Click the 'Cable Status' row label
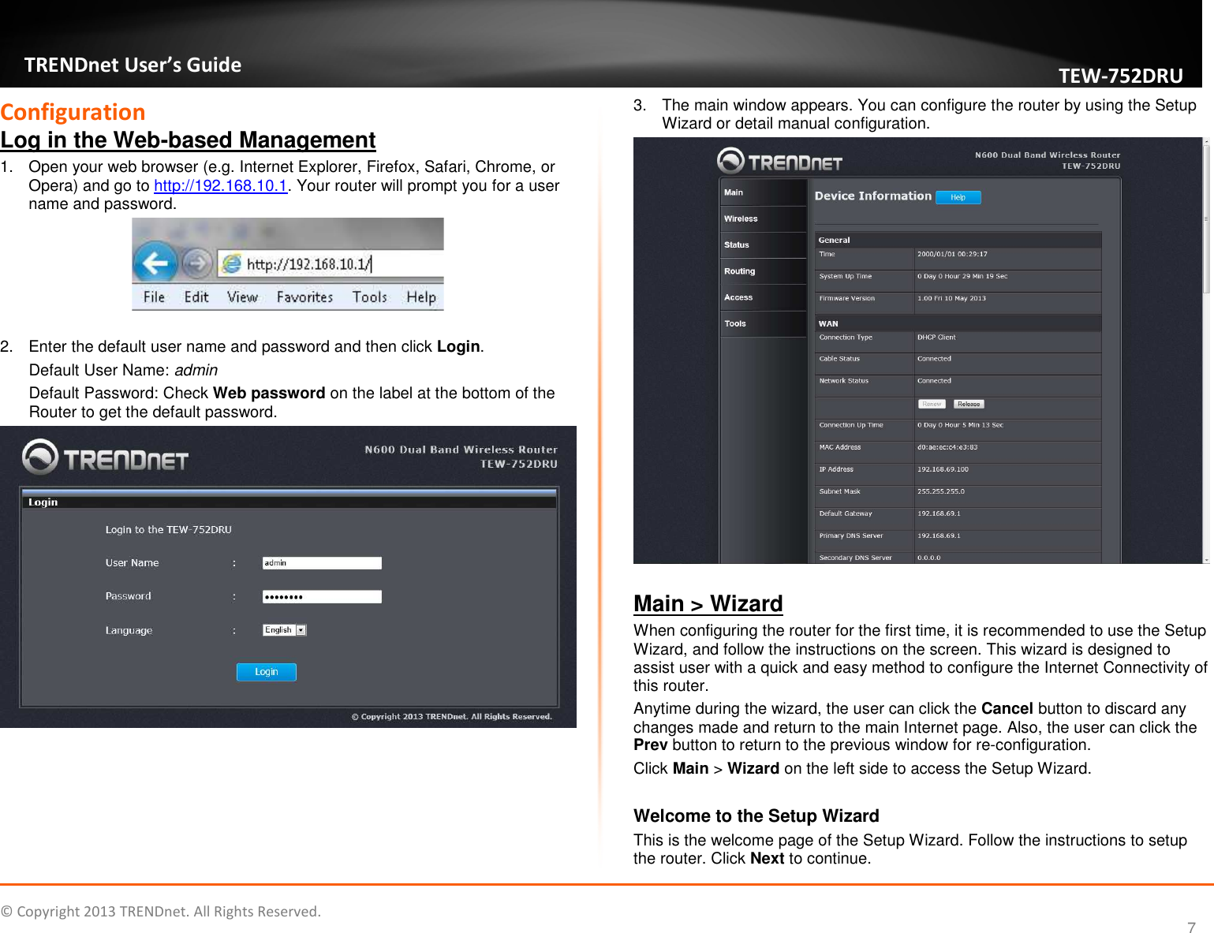The image size is (1214, 933). pyautogui.click(x=839, y=359)
